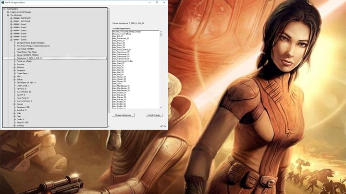Collapse The Sith Lords tree node
The width and height of the screenshot is (346, 194).
tap(7, 15)
